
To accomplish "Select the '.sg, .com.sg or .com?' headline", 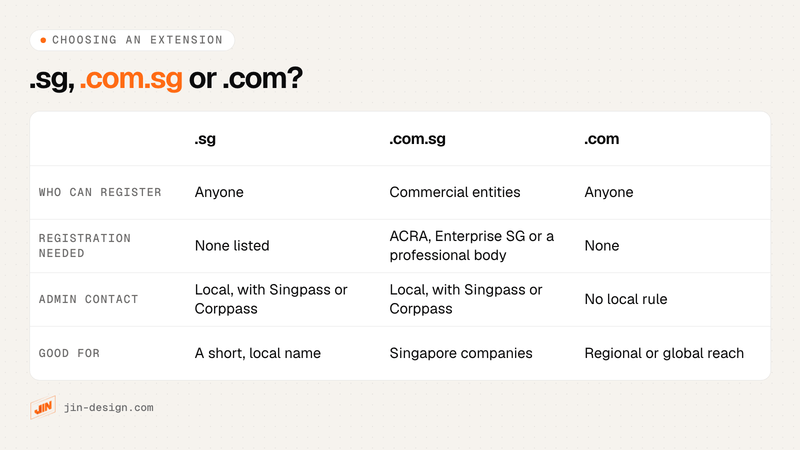I will click(x=166, y=78).
